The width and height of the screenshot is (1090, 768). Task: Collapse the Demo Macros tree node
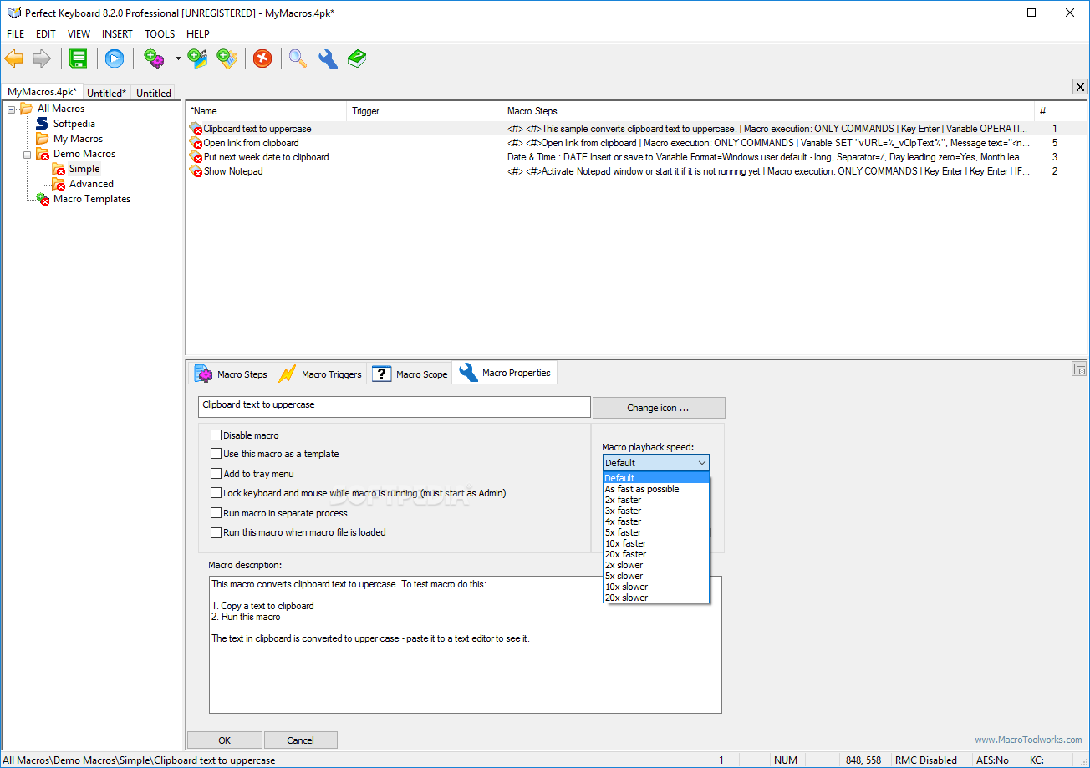coord(28,154)
